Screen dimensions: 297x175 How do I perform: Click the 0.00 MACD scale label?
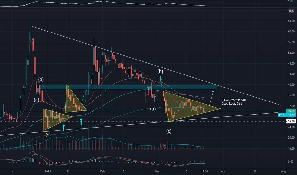(x=291, y=162)
